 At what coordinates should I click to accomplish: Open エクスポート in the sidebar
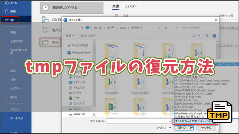tap(16, 88)
